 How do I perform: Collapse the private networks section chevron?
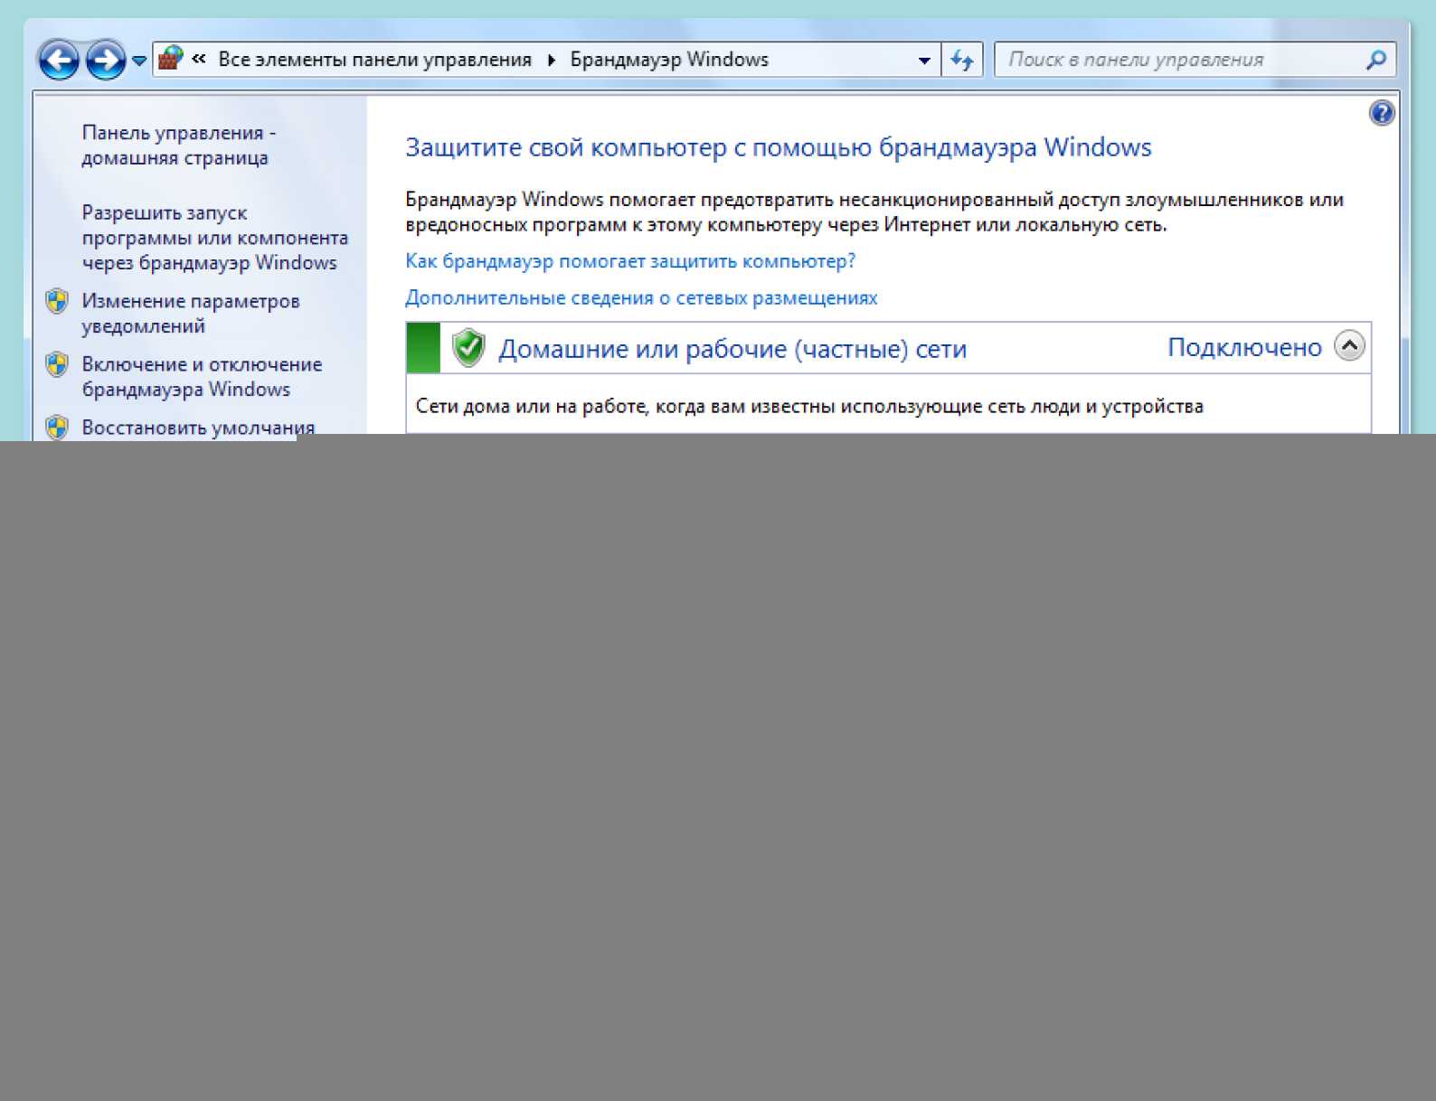click(x=1349, y=345)
